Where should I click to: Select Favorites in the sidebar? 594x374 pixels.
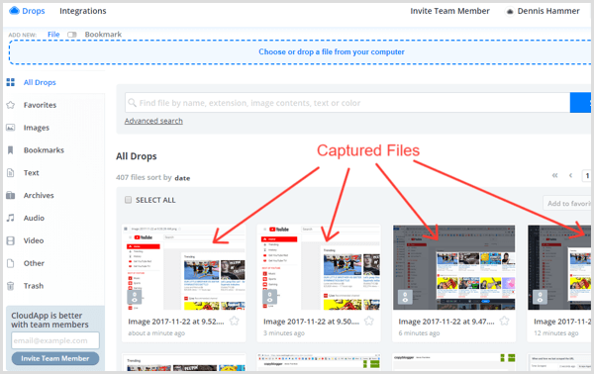[x=40, y=105]
